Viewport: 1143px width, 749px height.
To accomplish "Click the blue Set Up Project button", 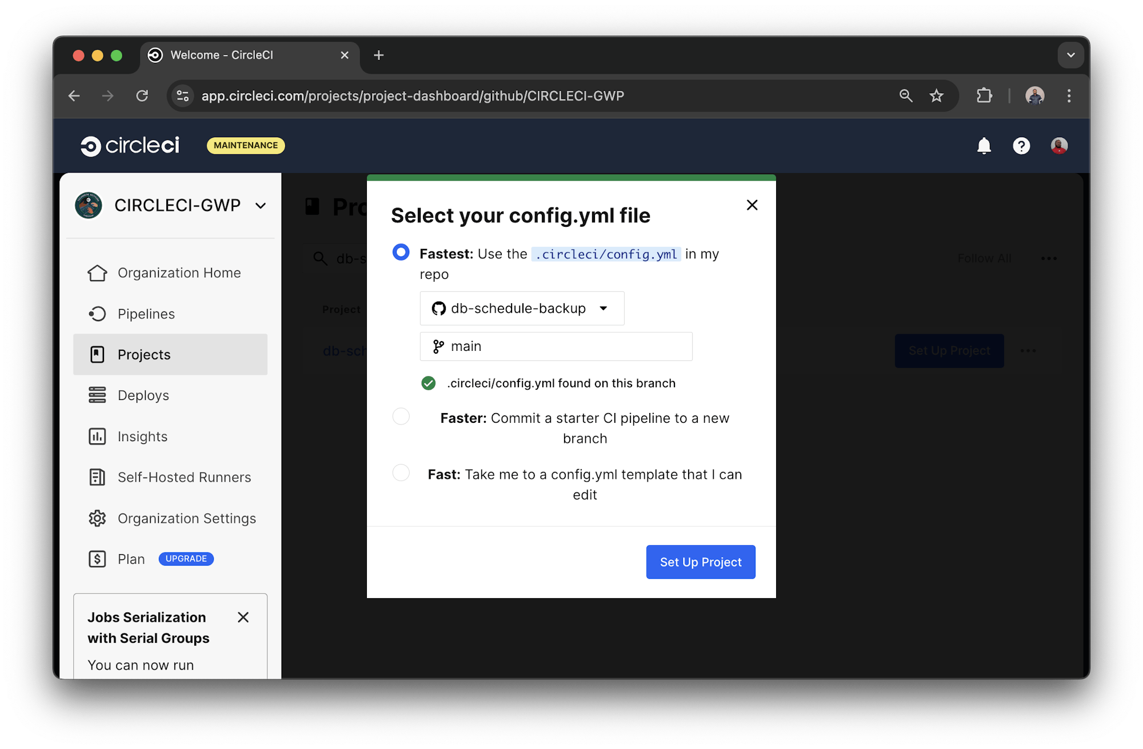I will coord(700,562).
